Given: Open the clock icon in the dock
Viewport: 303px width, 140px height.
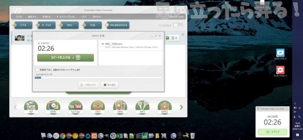Looking at the screenshot, I should coord(56,136).
